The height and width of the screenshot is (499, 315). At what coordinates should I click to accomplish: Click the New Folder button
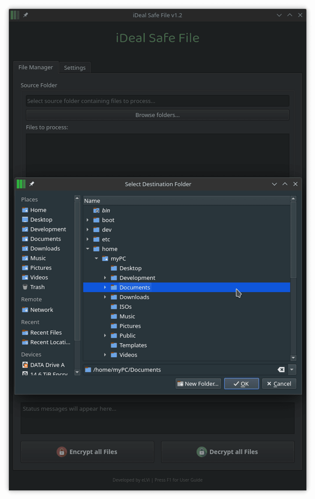coord(198,384)
